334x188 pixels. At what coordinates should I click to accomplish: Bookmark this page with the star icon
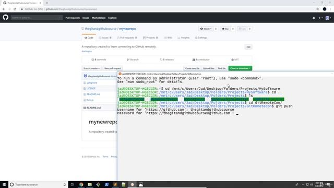[318, 9]
